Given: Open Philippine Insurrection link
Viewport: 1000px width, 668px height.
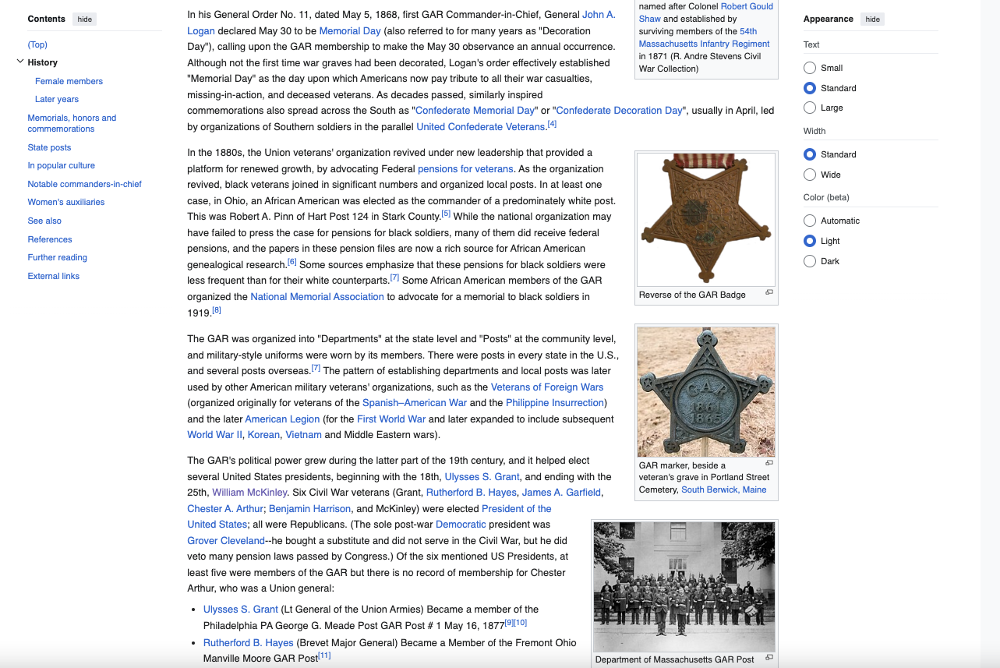Looking at the screenshot, I should click(x=555, y=402).
